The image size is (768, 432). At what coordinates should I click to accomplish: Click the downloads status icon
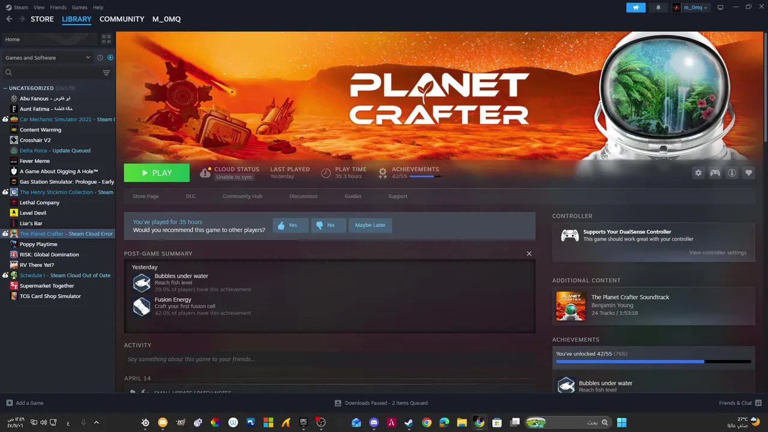click(338, 403)
